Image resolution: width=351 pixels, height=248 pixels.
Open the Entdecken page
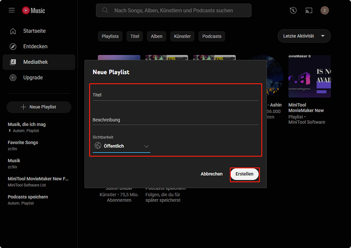(x=39, y=47)
